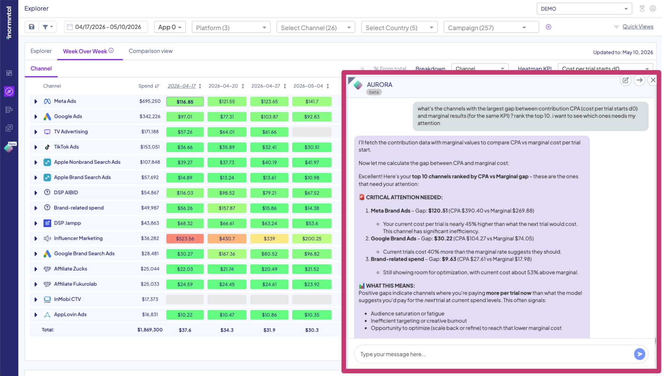662x376 pixels.
Task: Open the bar chart icon in sidebar
Action: 9,110
